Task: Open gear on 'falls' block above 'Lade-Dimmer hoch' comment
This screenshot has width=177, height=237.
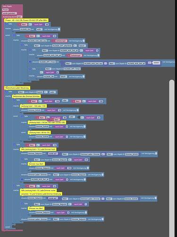Action: point(14,145)
